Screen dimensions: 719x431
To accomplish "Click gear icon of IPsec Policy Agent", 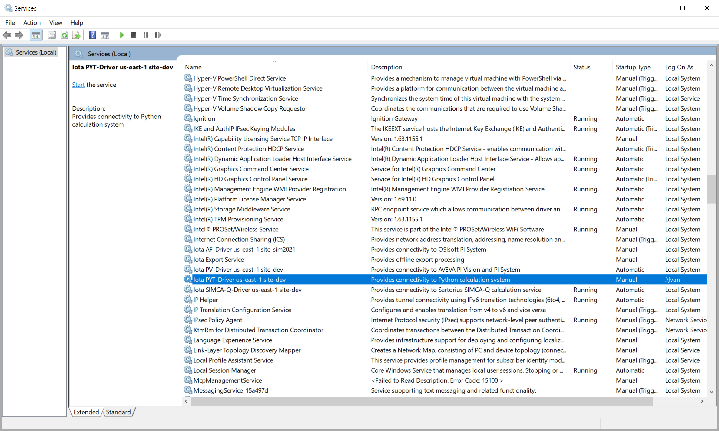I will pyautogui.click(x=188, y=320).
